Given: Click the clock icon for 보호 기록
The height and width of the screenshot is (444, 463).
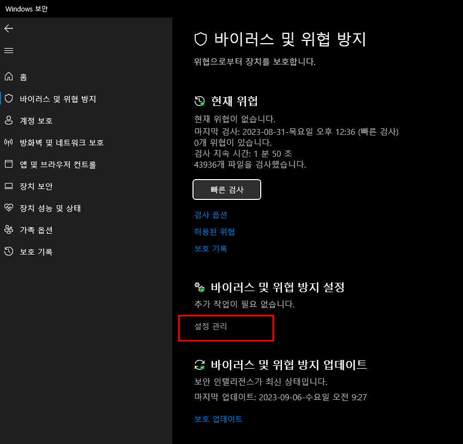Looking at the screenshot, I should (9, 251).
